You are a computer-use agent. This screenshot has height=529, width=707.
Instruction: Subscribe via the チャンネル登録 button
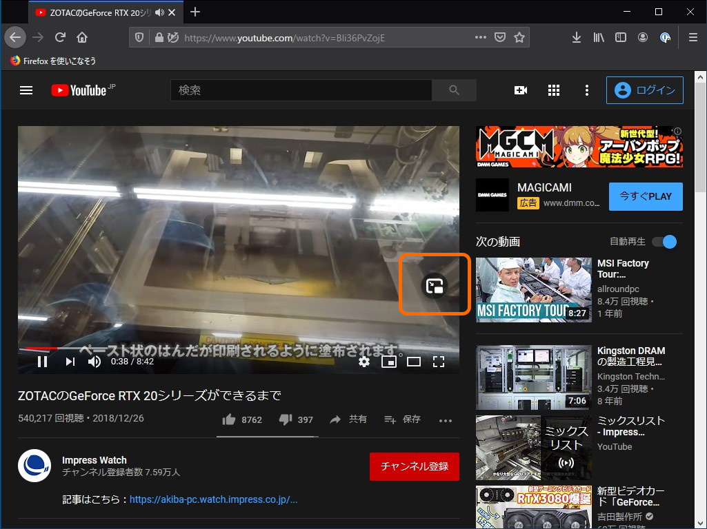(414, 466)
